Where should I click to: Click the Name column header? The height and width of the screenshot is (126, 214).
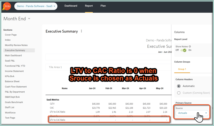point(65,88)
